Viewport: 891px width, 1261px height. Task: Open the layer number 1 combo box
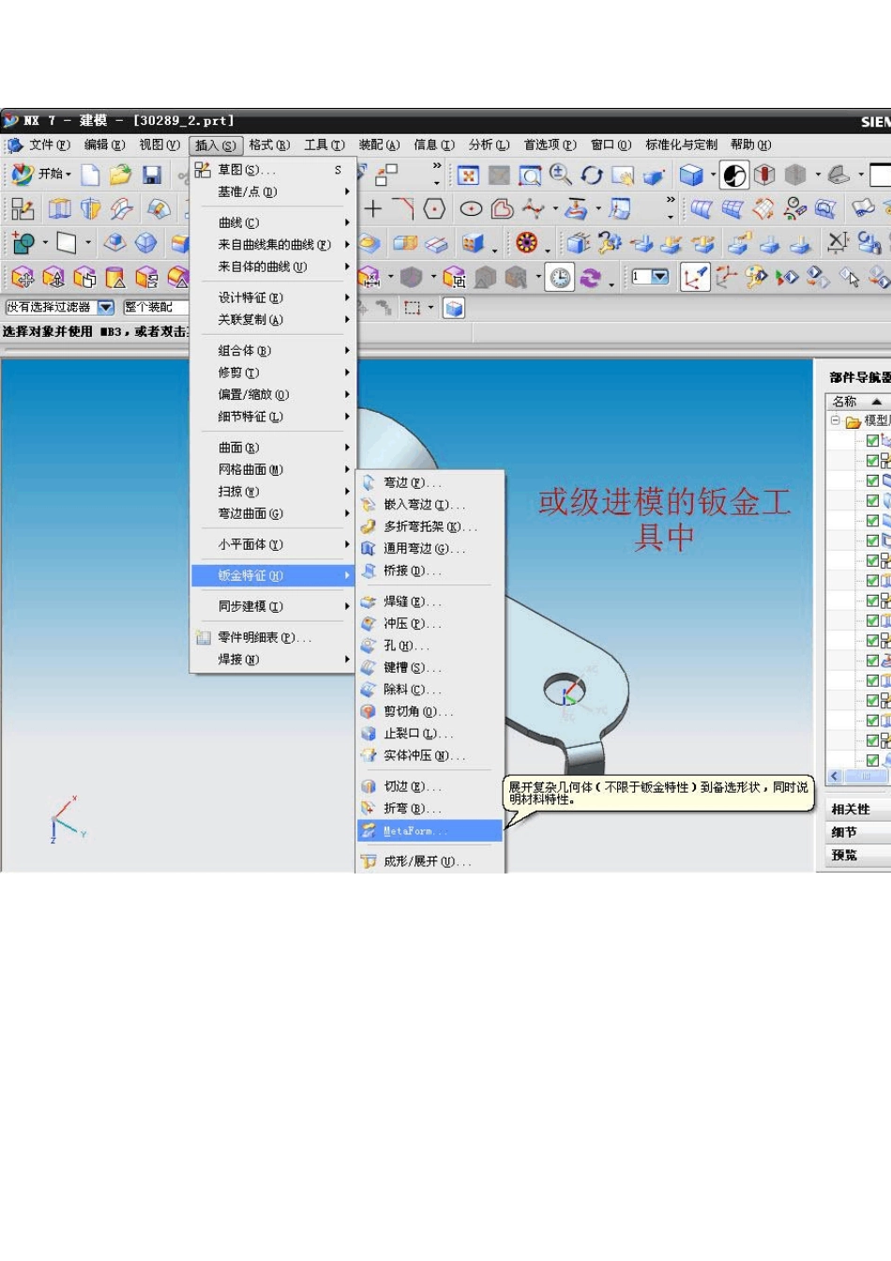tap(651, 277)
